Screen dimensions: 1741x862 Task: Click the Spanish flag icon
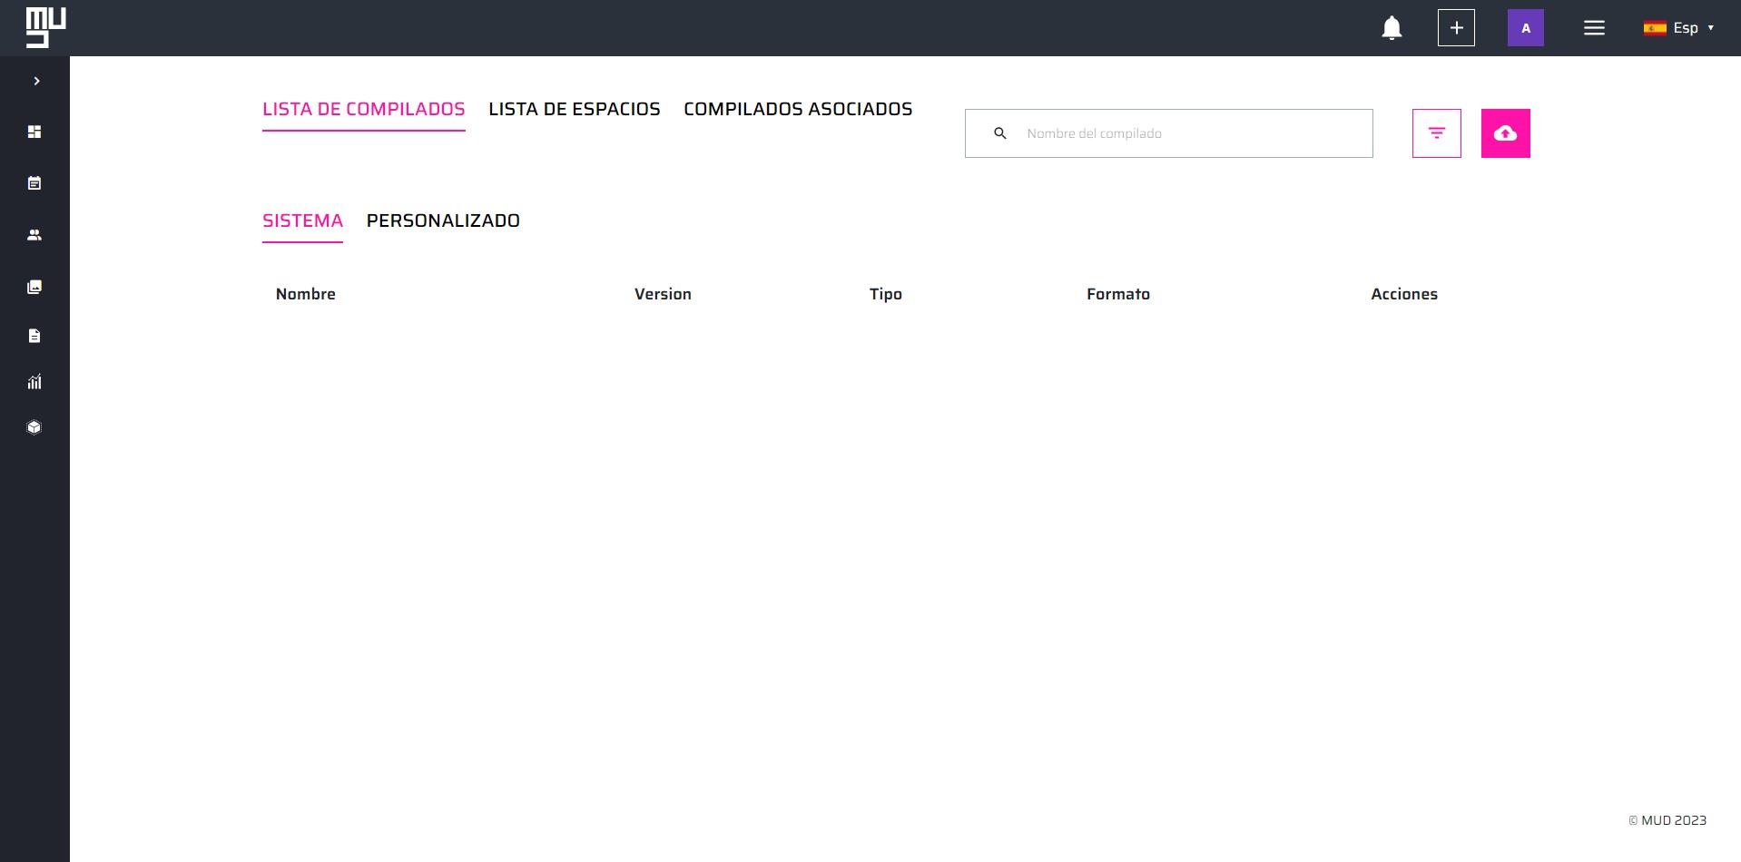(x=1655, y=28)
